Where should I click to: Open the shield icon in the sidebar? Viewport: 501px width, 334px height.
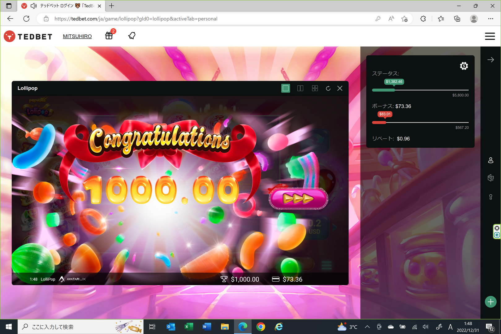(491, 178)
